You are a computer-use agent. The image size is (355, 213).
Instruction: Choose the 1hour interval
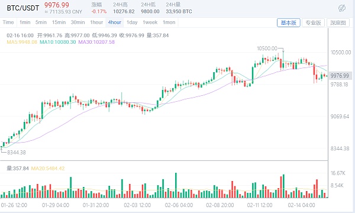click(x=96, y=22)
